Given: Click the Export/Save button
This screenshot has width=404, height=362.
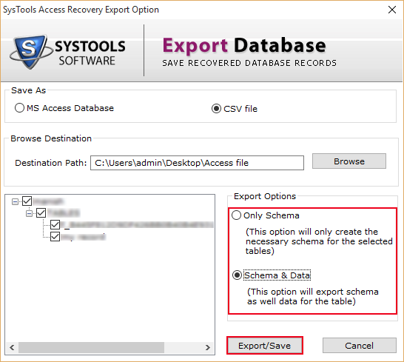Looking at the screenshot, I should click(265, 346).
